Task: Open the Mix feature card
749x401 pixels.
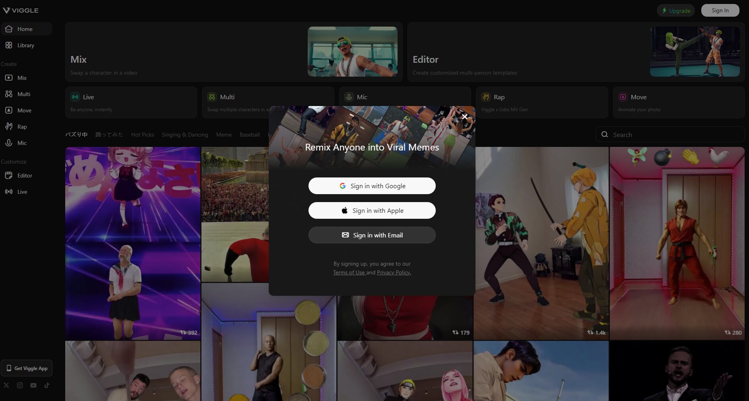Action: click(234, 52)
